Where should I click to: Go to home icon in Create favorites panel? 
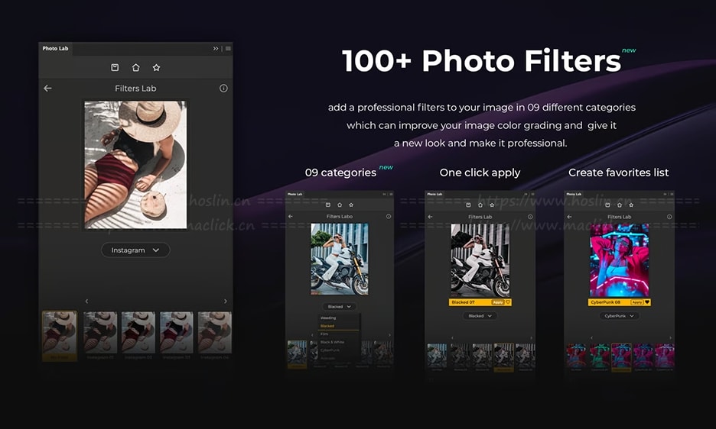[619, 205]
